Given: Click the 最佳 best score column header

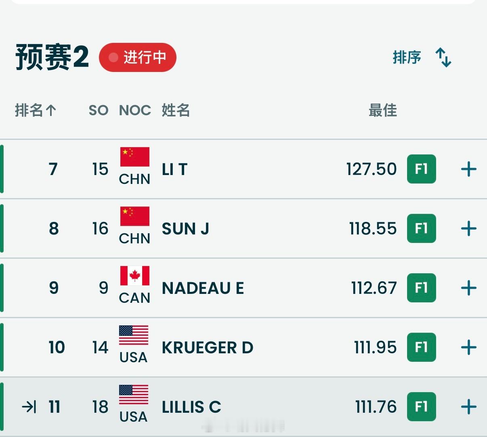Looking at the screenshot, I should point(382,110).
